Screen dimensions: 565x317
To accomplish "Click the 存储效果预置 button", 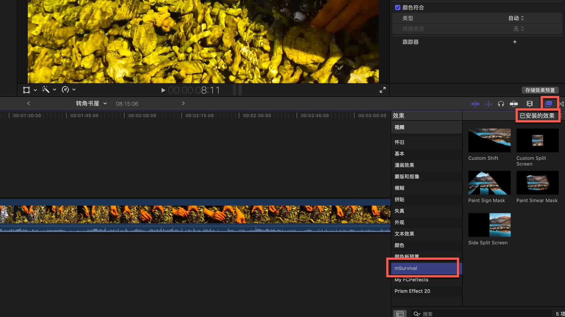I will [540, 90].
